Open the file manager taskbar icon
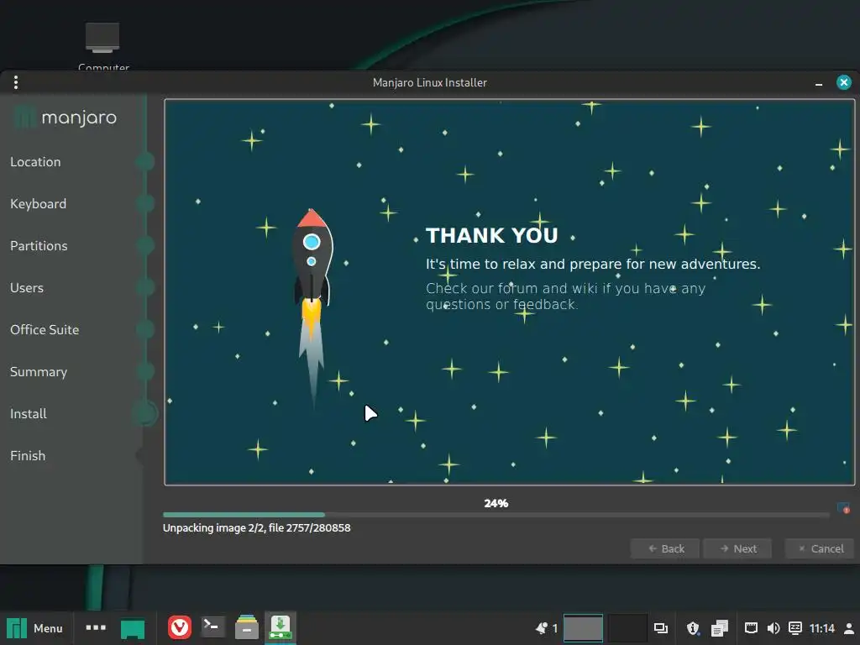This screenshot has height=645, width=860. [247, 627]
